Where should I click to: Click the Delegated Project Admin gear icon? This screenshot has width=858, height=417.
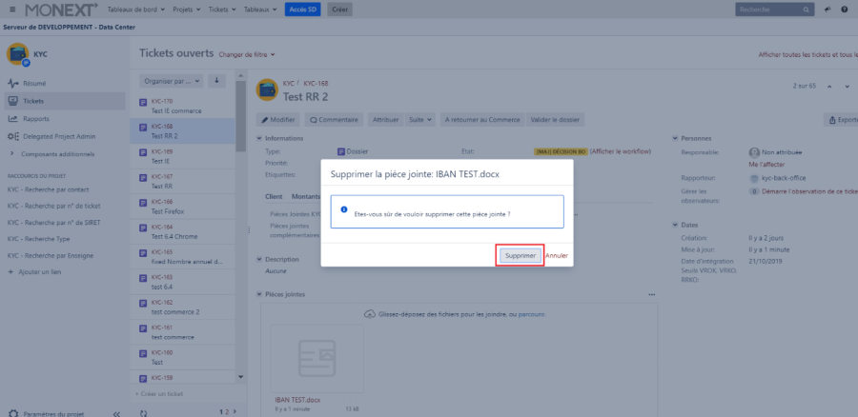pos(13,136)
